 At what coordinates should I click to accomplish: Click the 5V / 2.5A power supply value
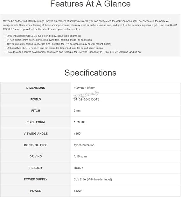click(93, 179)
